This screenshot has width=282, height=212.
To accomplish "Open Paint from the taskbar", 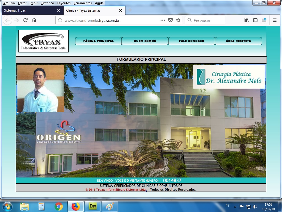I will coord(110,206).
